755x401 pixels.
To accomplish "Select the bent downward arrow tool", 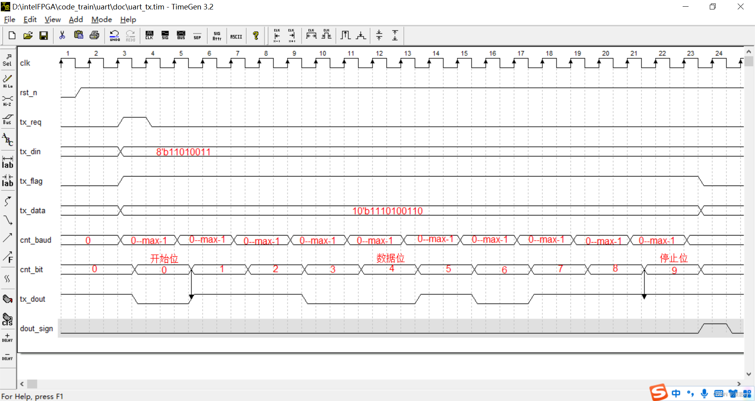I will [x=7, y=219].
